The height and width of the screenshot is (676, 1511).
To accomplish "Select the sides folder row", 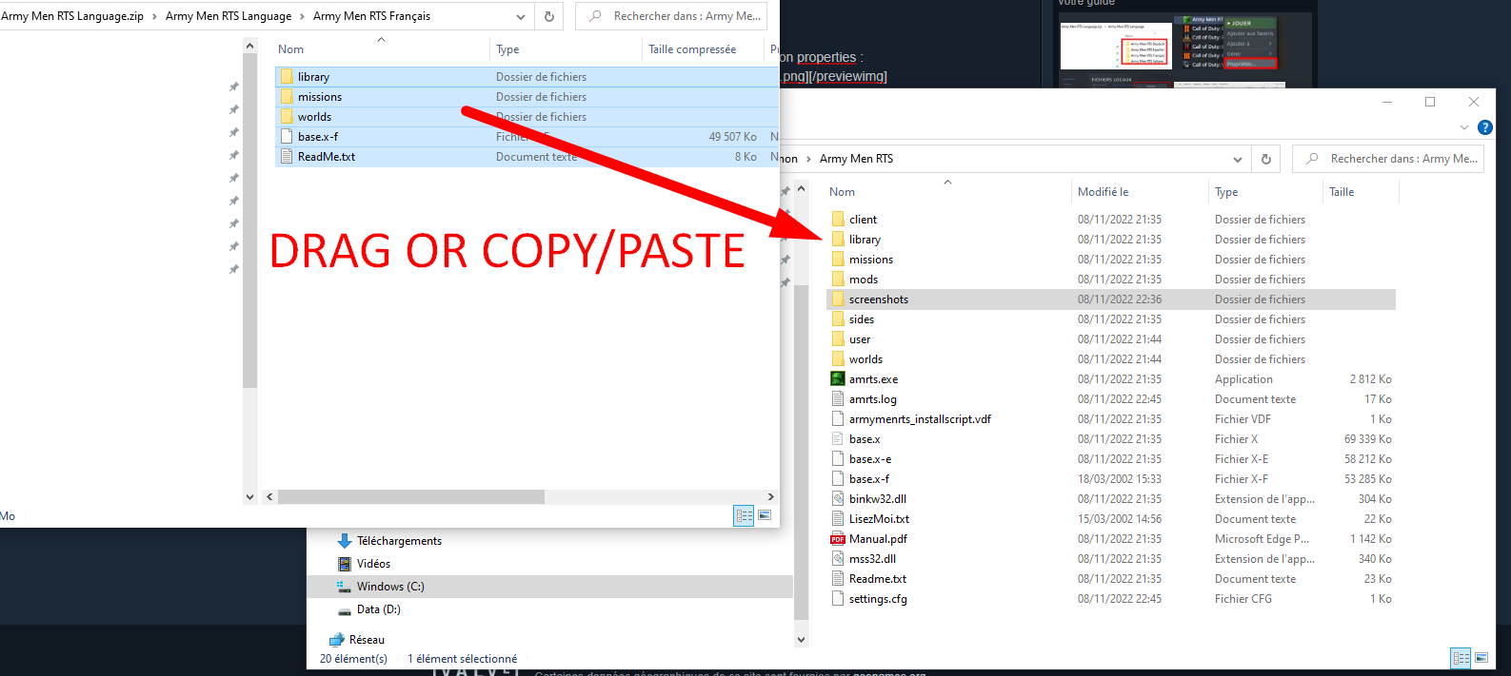I will tap(1110, 319).
